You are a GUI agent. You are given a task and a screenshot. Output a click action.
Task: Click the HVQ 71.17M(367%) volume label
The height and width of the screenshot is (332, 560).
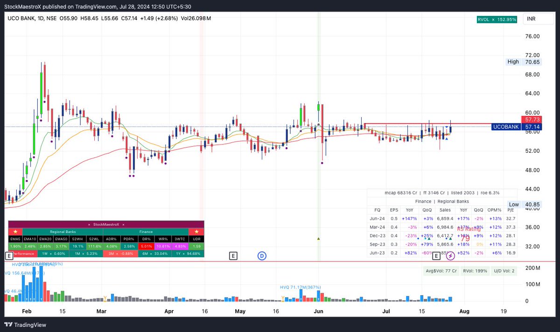click(x=301, y=287)
